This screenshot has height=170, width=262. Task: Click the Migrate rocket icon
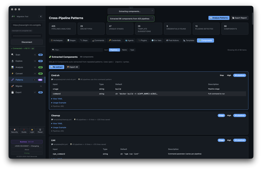(13, 86)
